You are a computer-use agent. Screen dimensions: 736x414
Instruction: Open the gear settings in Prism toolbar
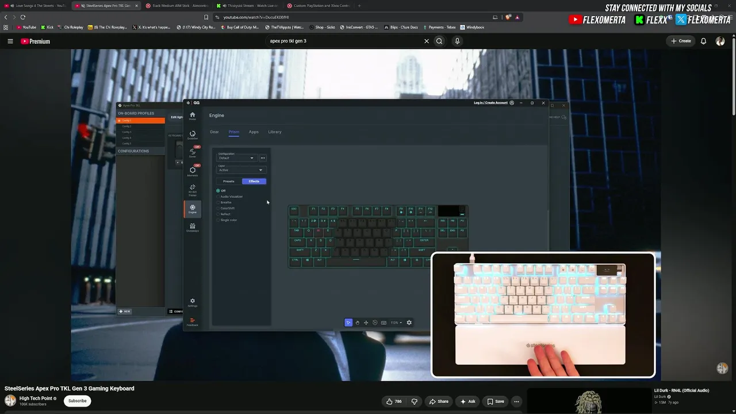click(x=409, y=323)
